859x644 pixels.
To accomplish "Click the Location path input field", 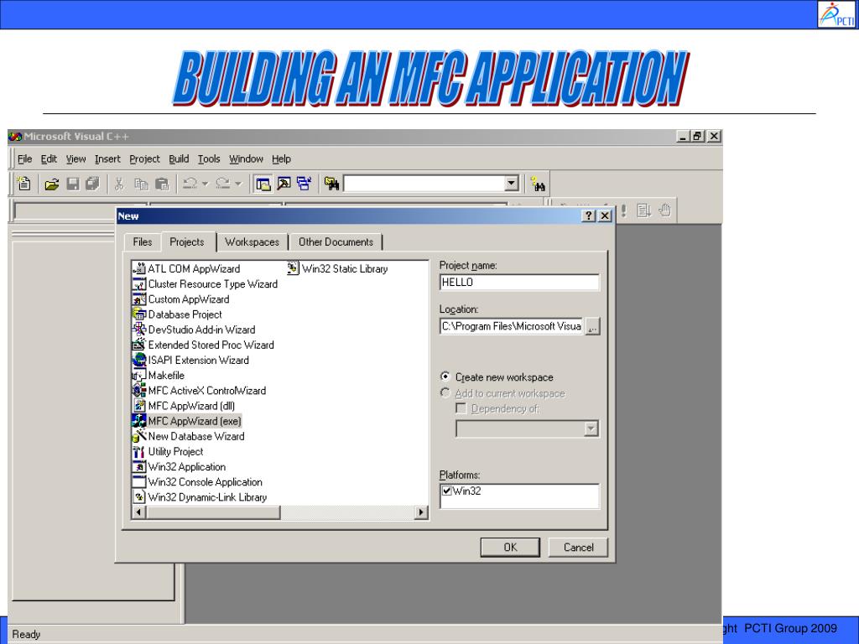I will 512,326.
